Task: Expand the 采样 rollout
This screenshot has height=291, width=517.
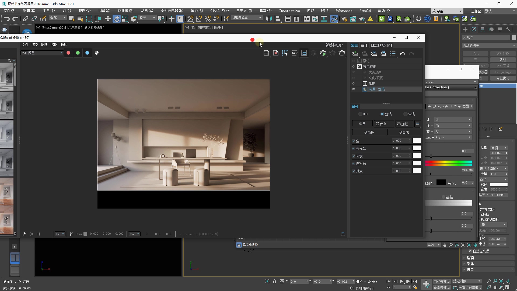Action: point(470,264)
